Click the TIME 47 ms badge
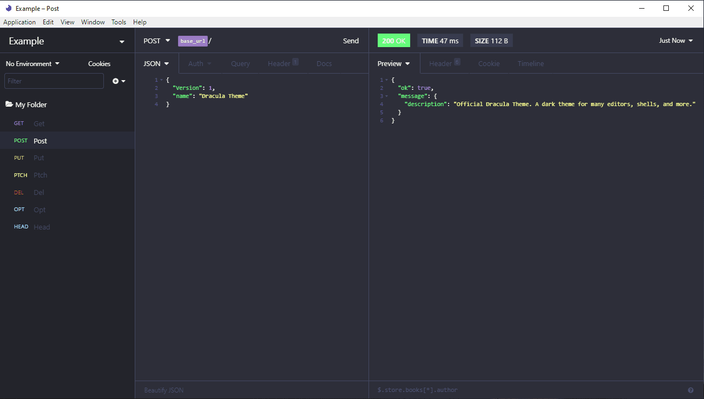Viewport: 704px width, 399px height. [x=440, y=40]
